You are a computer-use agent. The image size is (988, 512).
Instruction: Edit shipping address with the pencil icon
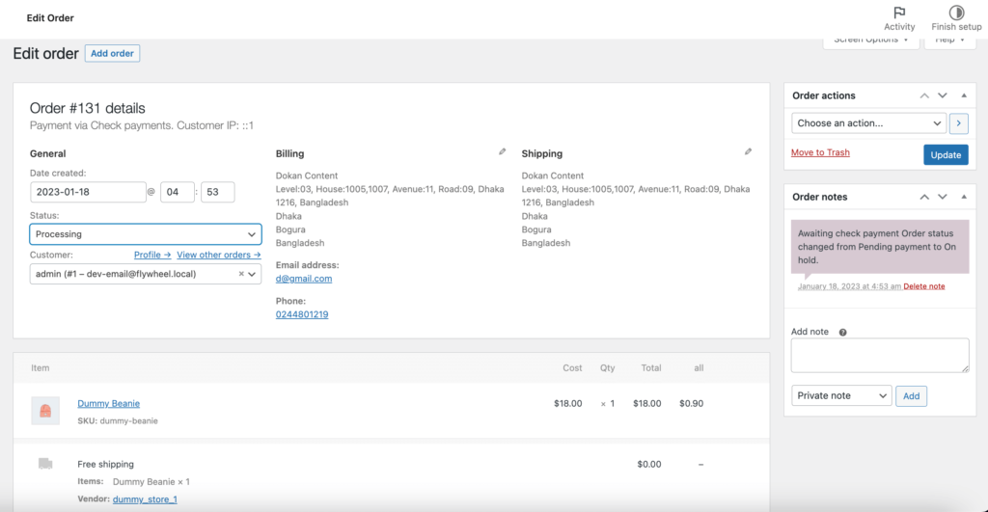click(x=748, y=151)
